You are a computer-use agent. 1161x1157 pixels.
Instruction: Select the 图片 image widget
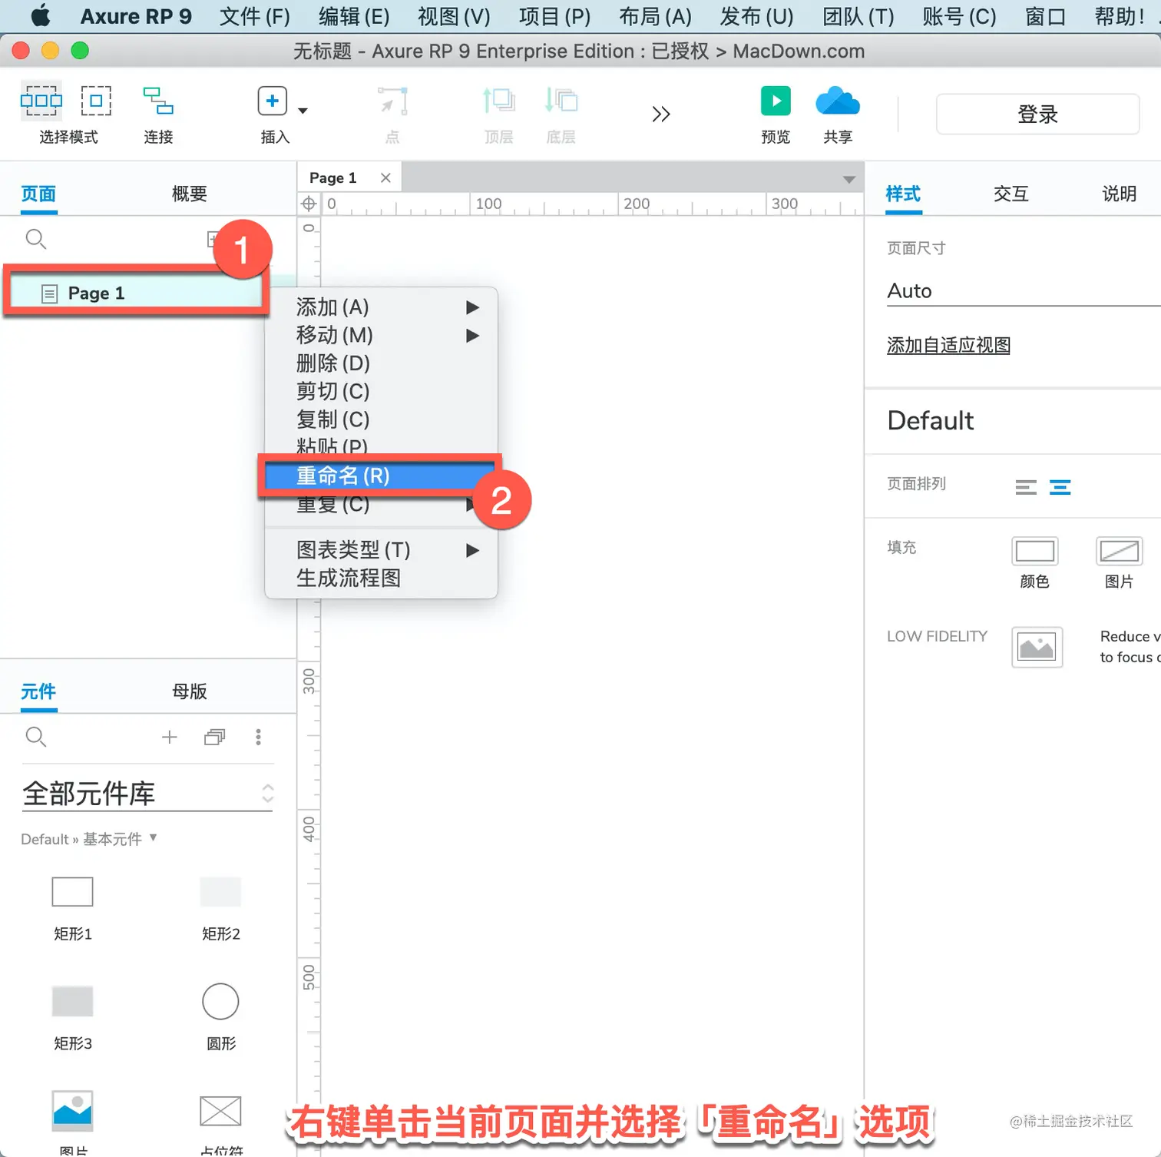coord(73,1123)
